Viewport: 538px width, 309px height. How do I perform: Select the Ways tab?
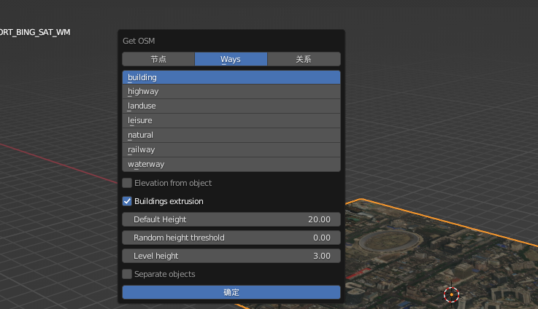231,59
